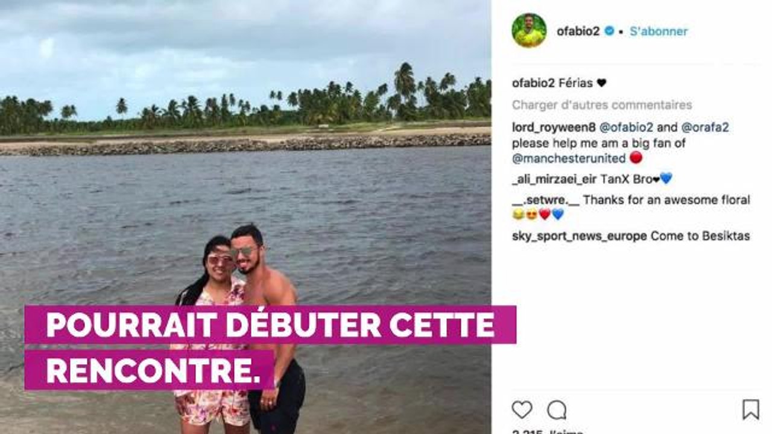Screen dimensions: 772x434
Task: Open __.setwre.__ commenter profile
Action: pyautogui.click(x=546, y=200)
